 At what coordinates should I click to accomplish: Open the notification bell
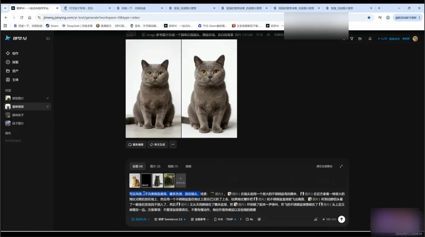tap(370, 38)
